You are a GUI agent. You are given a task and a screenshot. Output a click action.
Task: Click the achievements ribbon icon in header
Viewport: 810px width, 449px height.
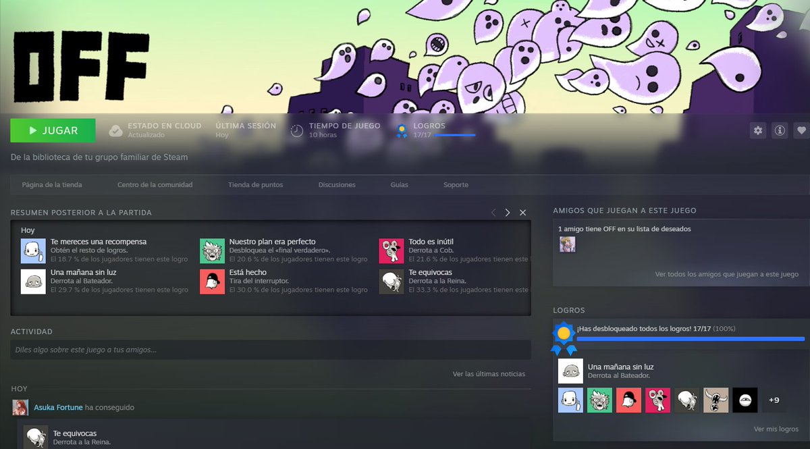tap(402, 131)
